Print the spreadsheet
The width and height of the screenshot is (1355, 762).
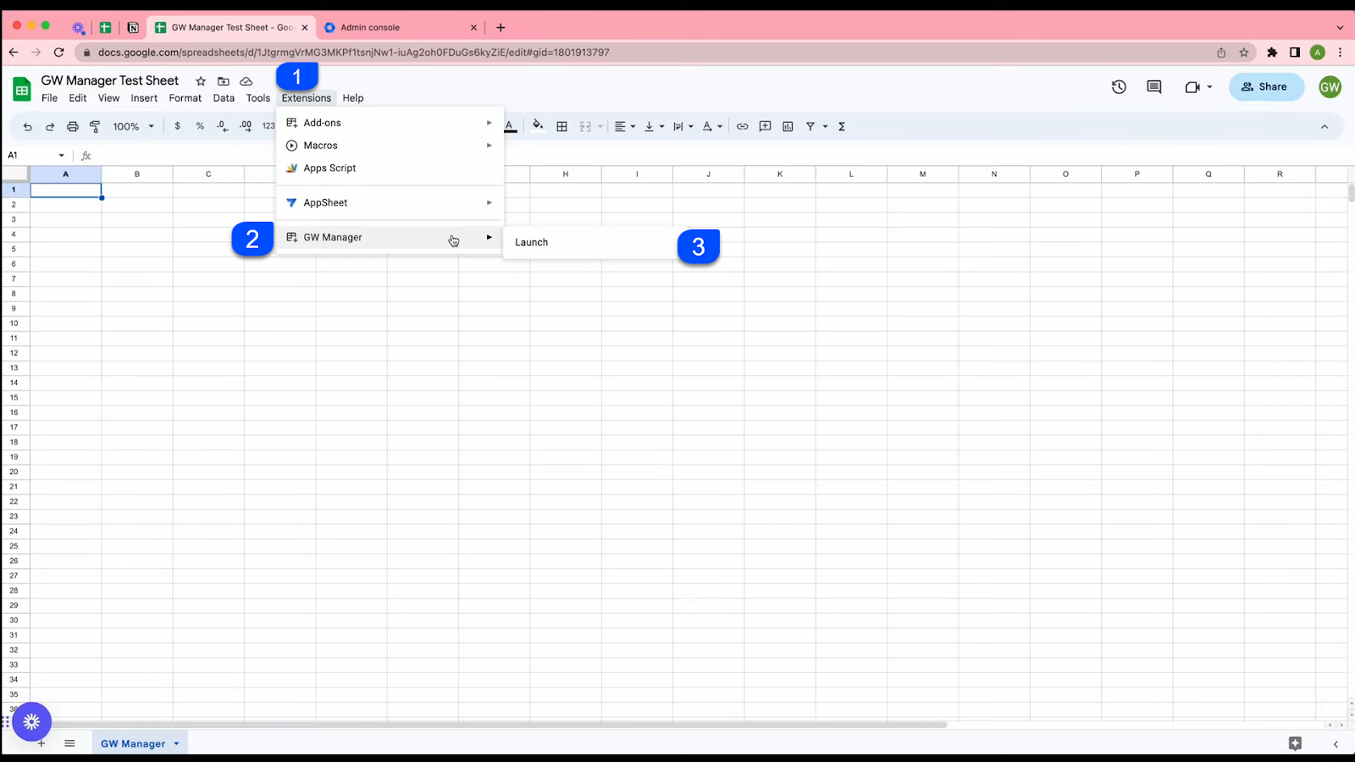coord(73,126)
